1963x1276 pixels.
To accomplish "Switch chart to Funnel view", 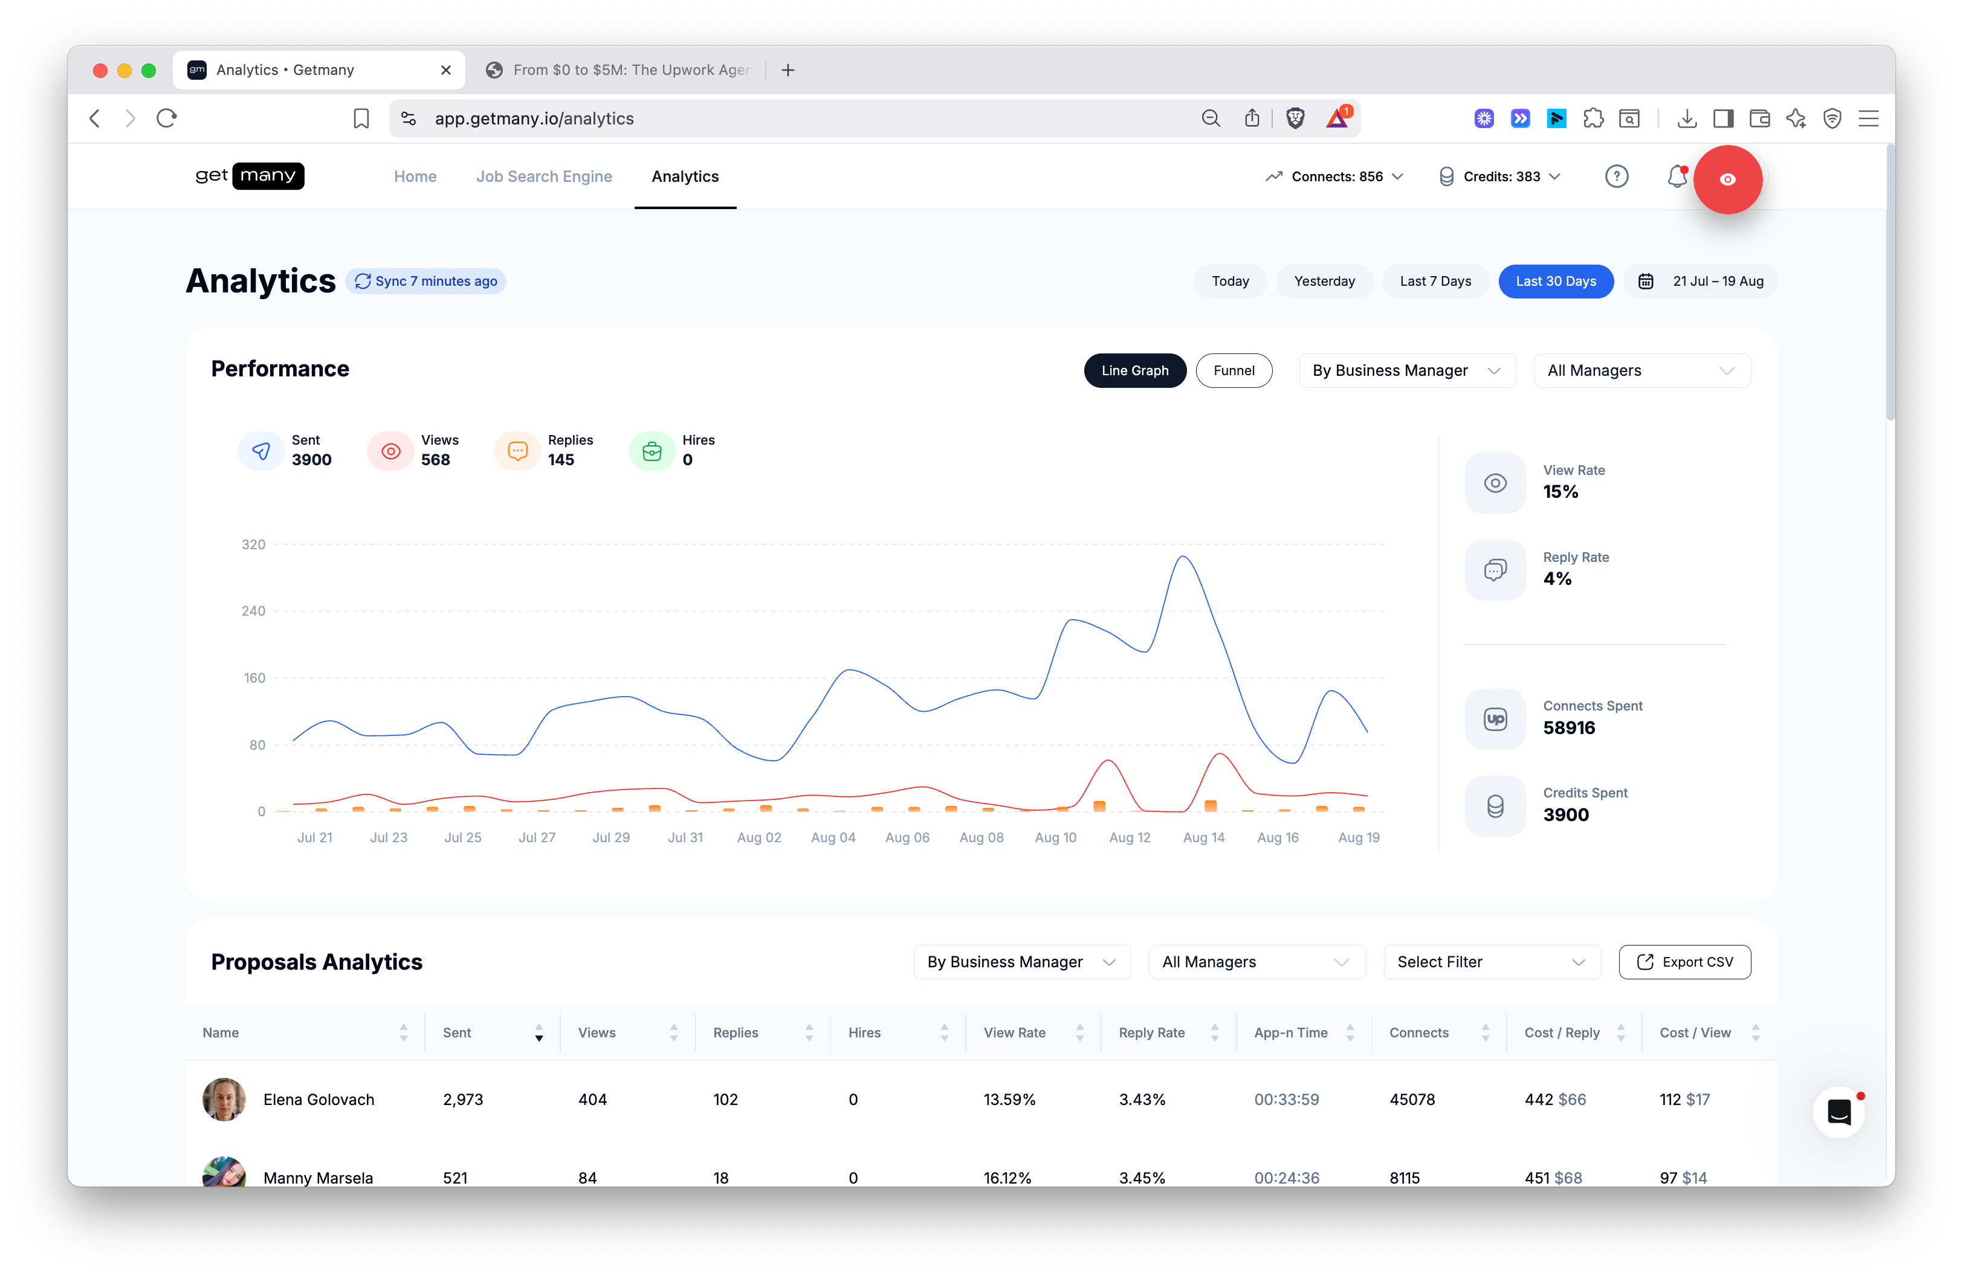I will (1234, 370).
